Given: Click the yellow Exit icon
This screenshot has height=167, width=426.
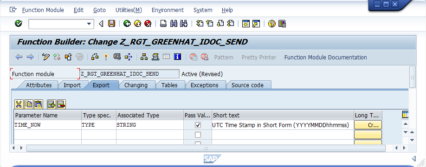Looking at the screenshot, I should 137,24.
